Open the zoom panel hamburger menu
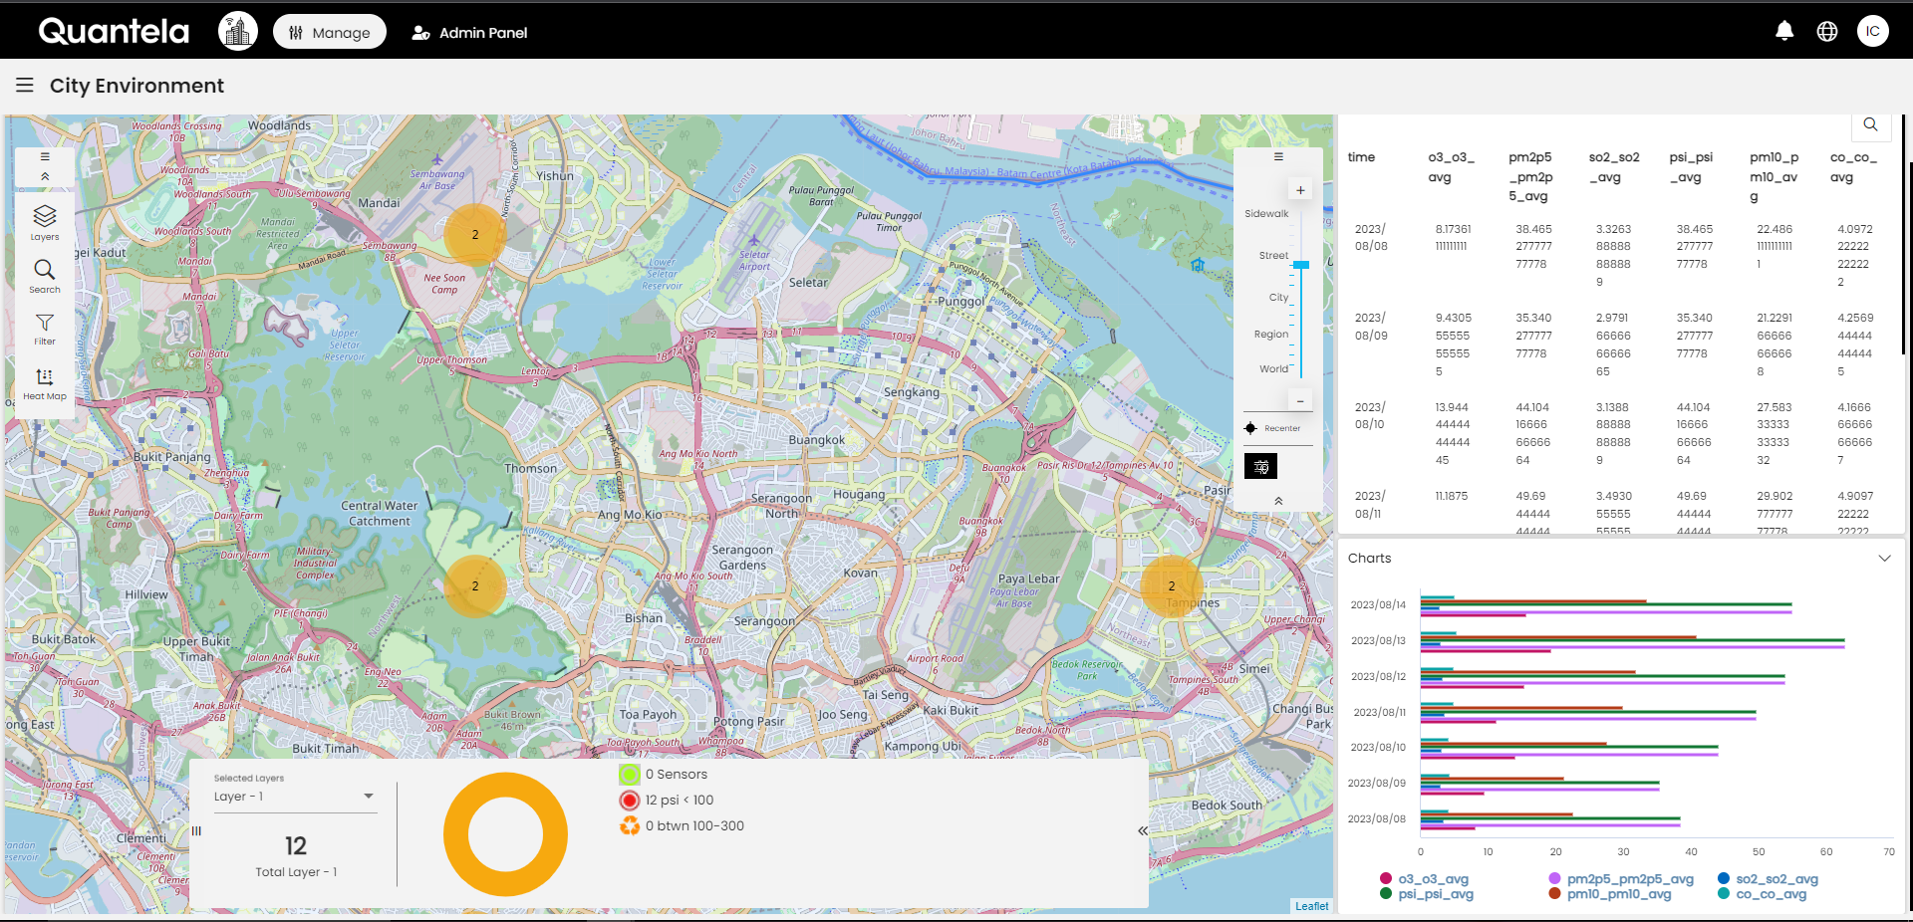Screen dimensions: 1913x922 [x=1278, y=156]
